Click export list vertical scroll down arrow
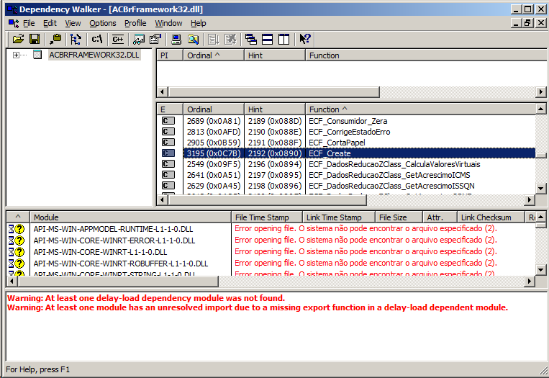549x378 pixels. [540, 189]
